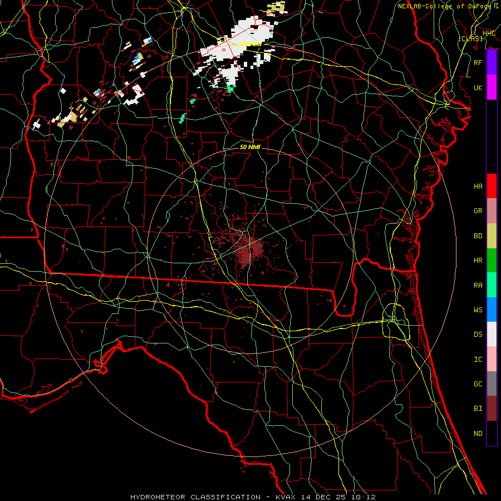501x501 pixels.
Task: Click the HYDROMETEOR CLASSIFICATION caption text
Action: pyautogui.click(x=195, y=497)
